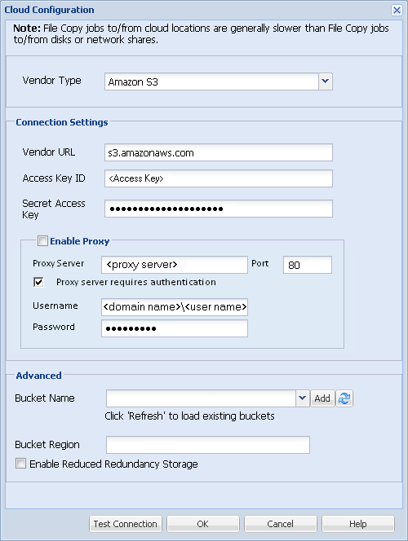Click the Proxy Server input field
This screenshot has height=541, width=408.
175,265
